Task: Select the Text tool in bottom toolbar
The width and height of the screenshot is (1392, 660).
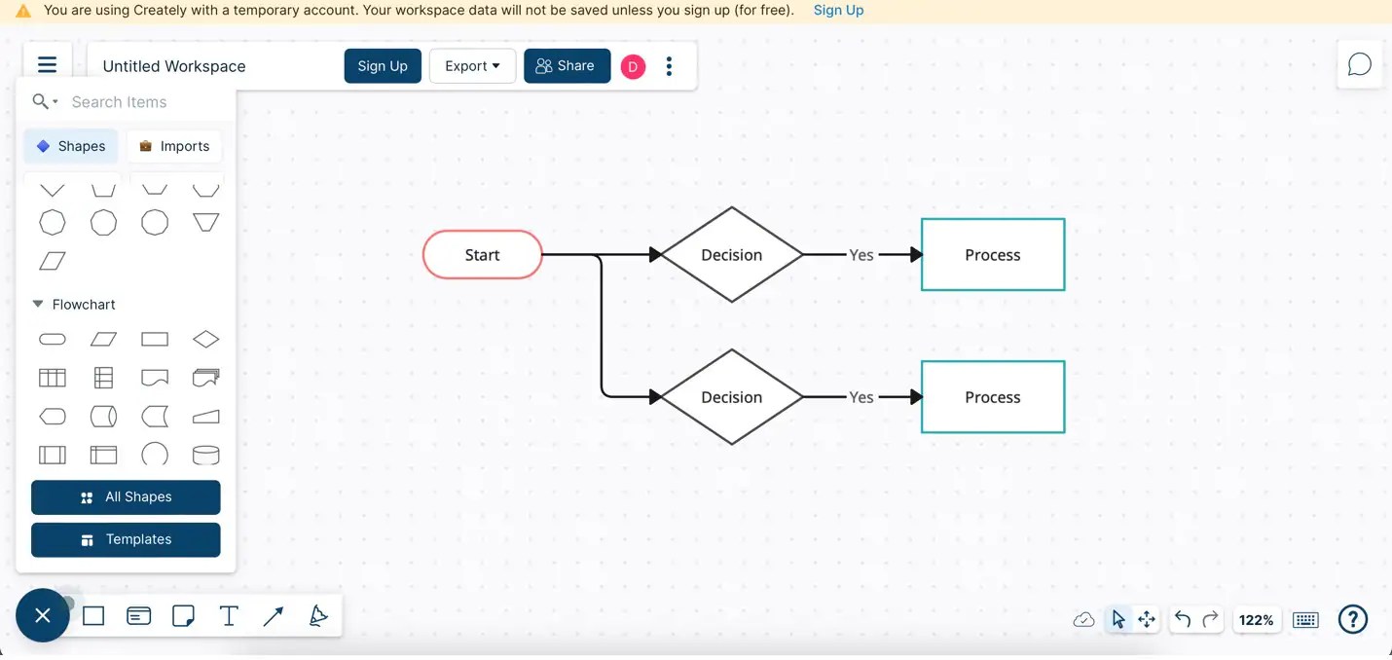Action: [228, 615]
